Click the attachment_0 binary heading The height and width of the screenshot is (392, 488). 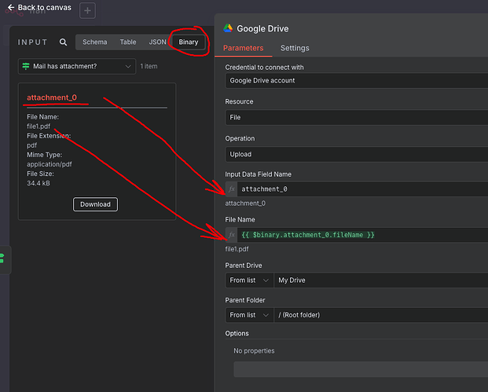tap(52, 97)
